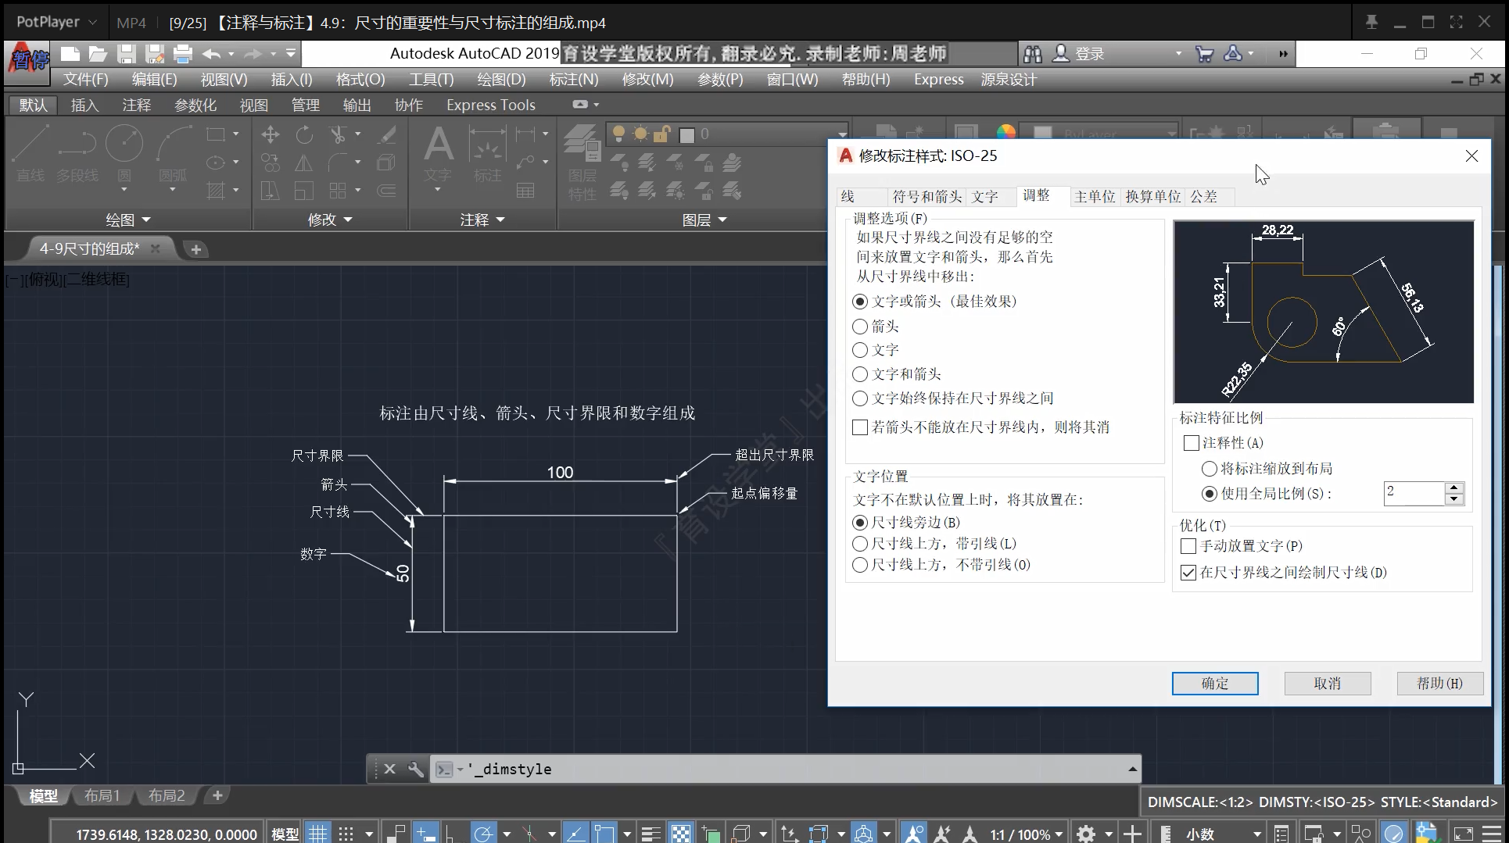Click the Undo arrow icon
The image size is (1509, 843).
tap(211, 54)
